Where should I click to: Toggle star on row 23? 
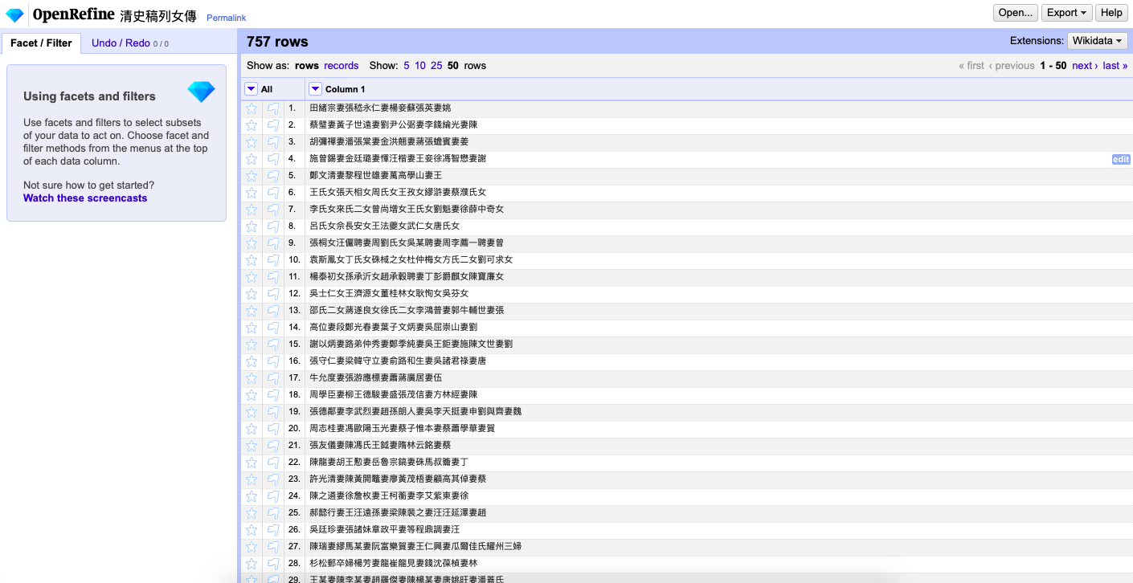(x=252, y=479)
